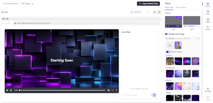
Task: Open the player's three-dot more menu
Action: click(x=116, y=90)
